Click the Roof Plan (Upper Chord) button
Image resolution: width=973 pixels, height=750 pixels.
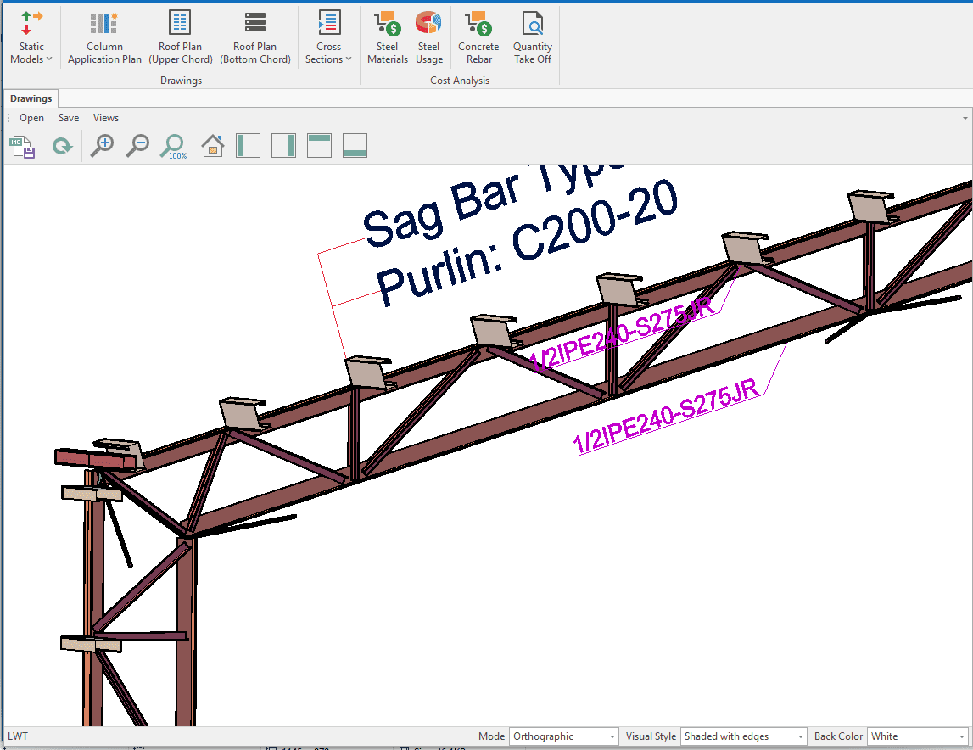point(181,38)
